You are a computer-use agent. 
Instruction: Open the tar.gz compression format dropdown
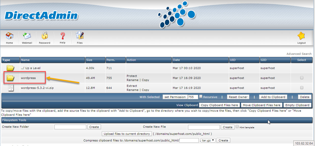pyautogui.click(x=208, y=140)
